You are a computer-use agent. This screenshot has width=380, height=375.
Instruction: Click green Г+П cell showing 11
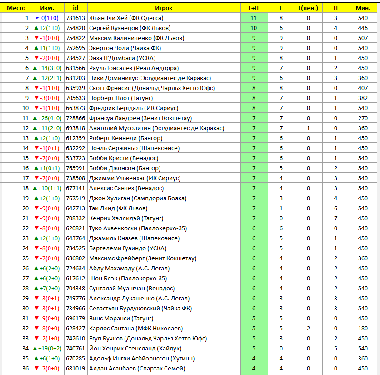coord(254,18)
